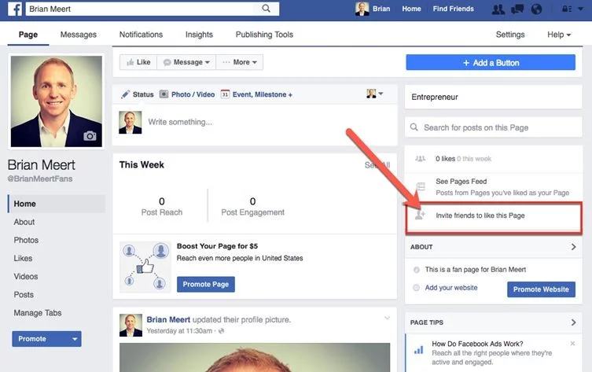592x372 pixels.
Task: Select Posts in left sidebar
Action: [24, 295]
